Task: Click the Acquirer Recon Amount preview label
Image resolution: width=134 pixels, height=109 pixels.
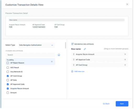Action: pos(17,25)
